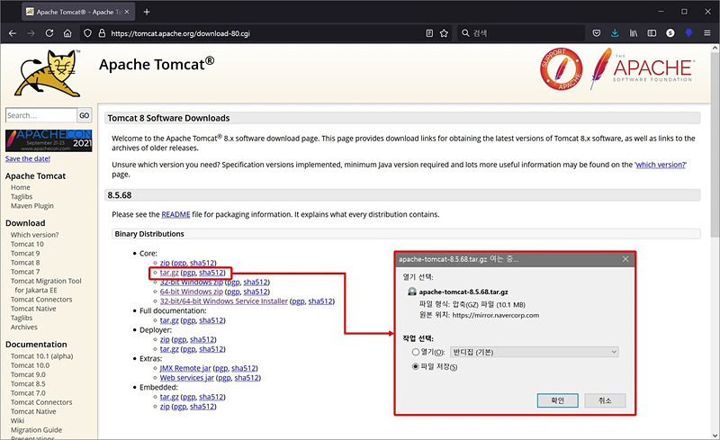Screen dimensions: 720x440
Task: Open the Home sidebar link
Action: (20, 187)
